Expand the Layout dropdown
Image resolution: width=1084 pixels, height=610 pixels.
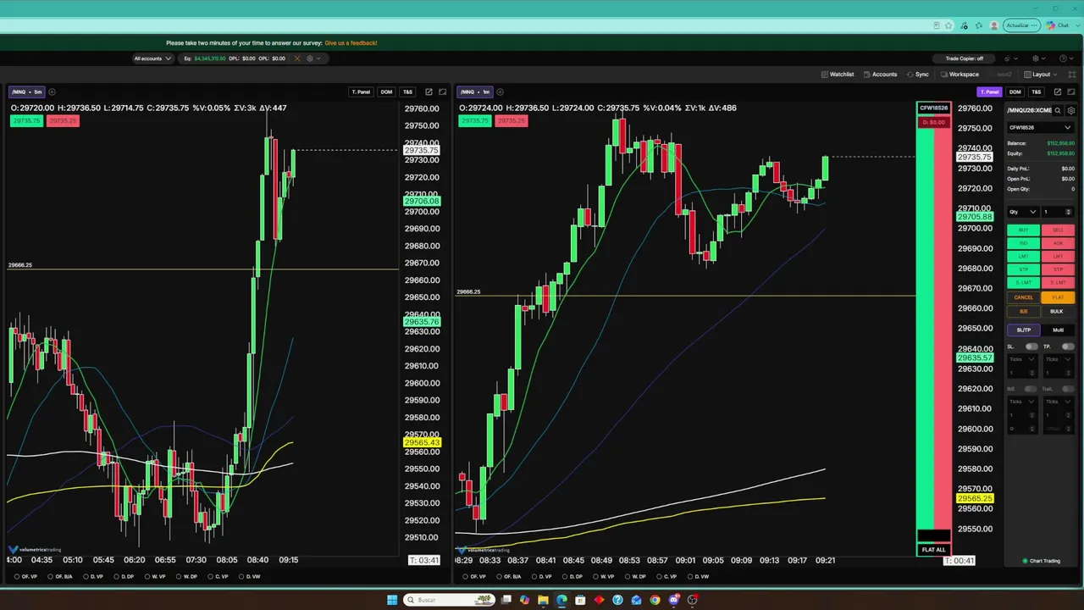point(1041,75)
